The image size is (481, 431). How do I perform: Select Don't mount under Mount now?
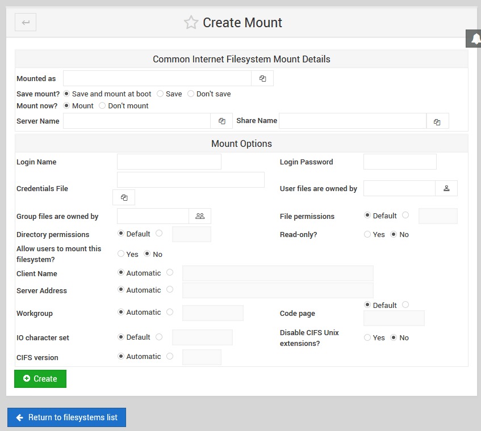[102, 105]
